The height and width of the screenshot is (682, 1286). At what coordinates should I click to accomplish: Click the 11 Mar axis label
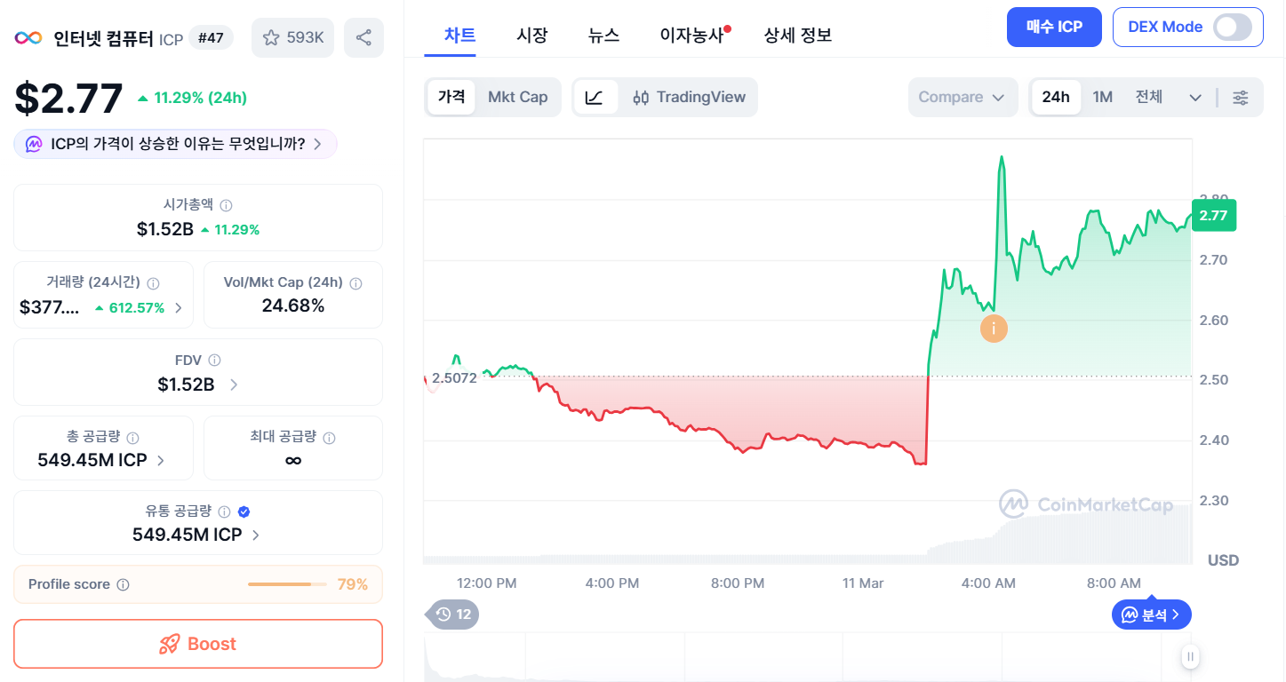(x=863, y=583)
